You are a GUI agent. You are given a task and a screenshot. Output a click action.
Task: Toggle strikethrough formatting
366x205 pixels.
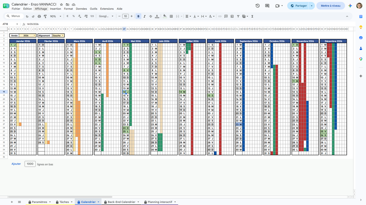coord(151,16)
